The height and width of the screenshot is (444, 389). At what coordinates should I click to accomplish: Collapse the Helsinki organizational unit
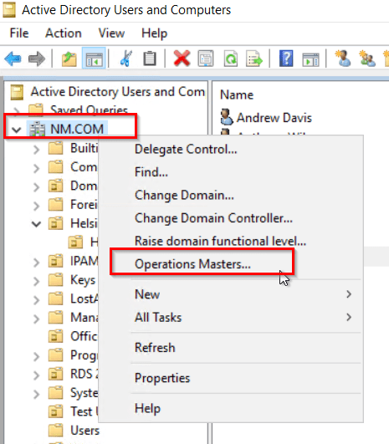(x=36, y=224)
